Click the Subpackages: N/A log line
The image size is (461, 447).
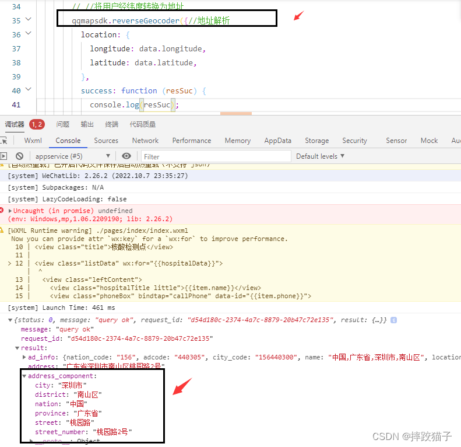point(55,187)
